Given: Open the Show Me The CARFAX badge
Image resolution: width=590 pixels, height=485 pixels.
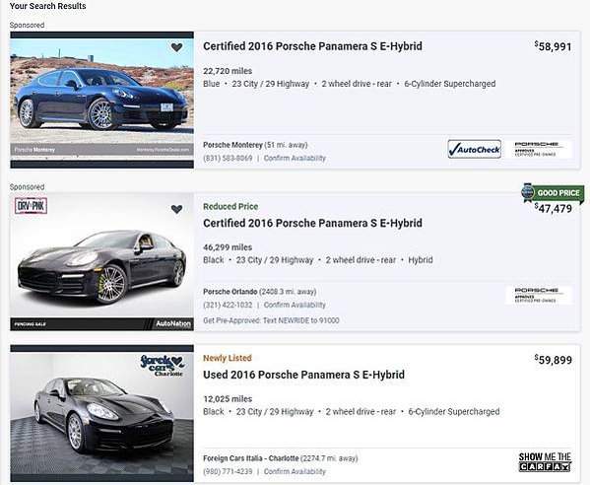Looking at the screenshot, I should 545,461.
